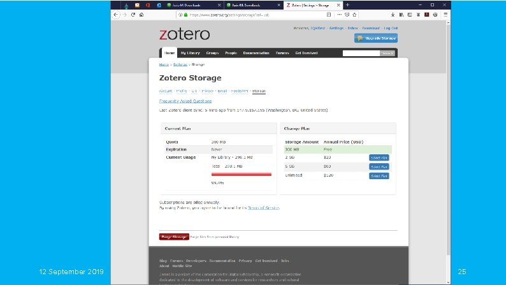Open the Account settings tab

[166, 91]
